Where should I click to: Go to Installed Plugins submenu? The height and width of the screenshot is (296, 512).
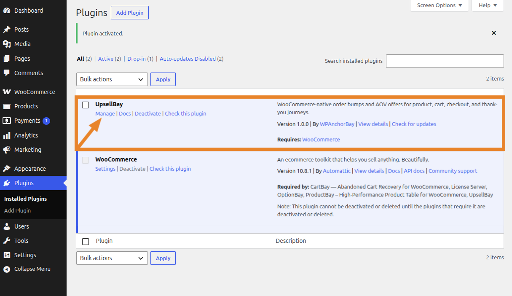25,199
